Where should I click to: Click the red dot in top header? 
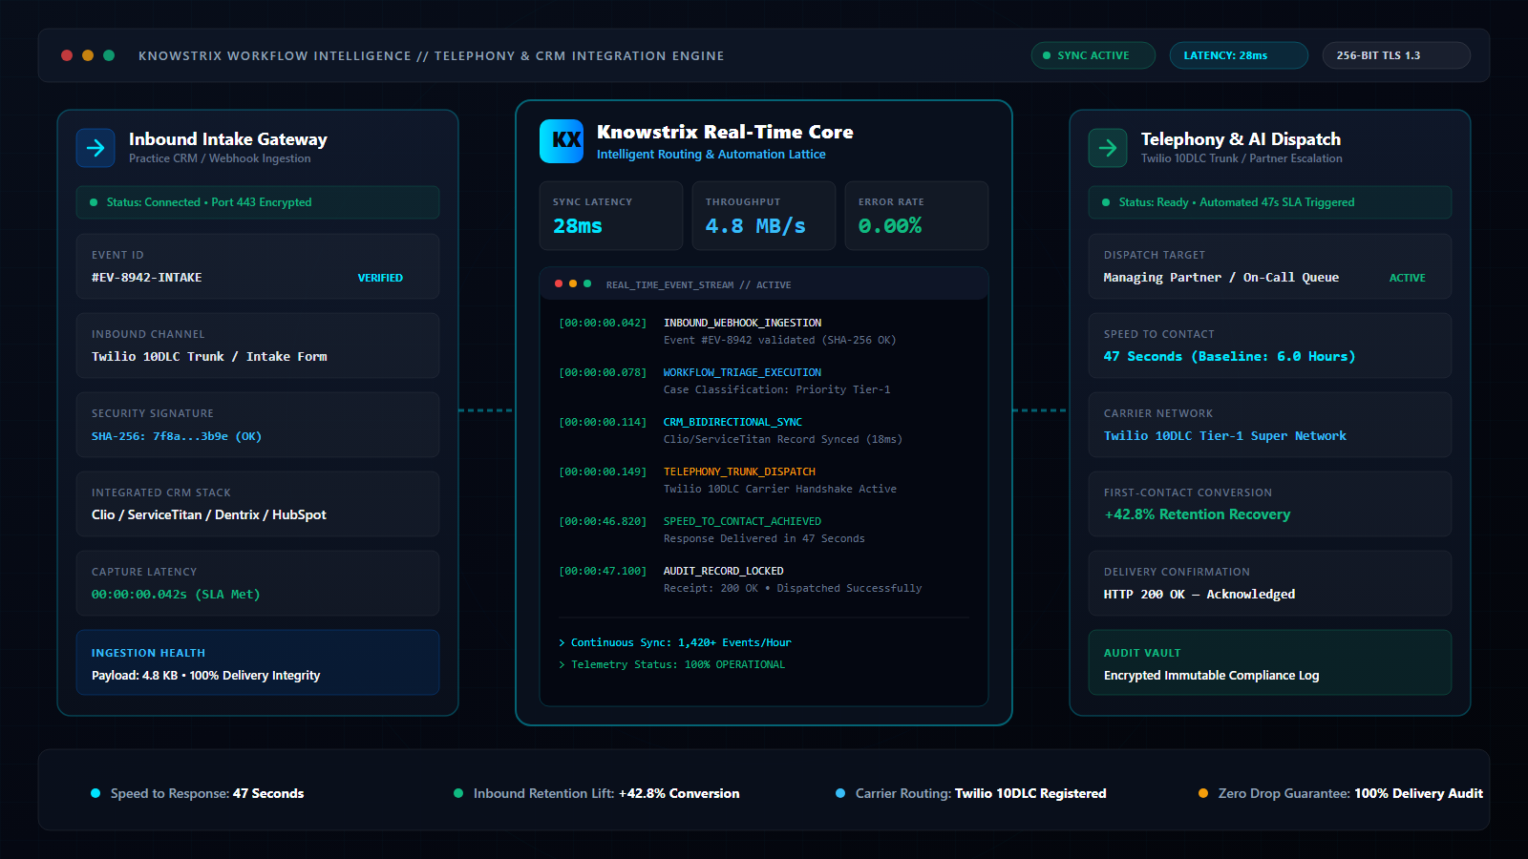point(67,55)
